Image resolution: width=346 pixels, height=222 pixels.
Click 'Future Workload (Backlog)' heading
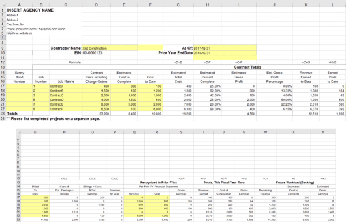(295, 182)
